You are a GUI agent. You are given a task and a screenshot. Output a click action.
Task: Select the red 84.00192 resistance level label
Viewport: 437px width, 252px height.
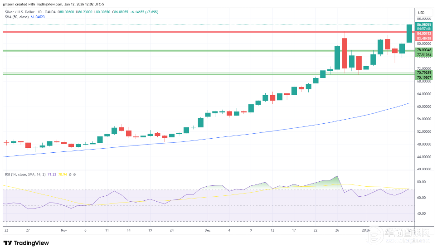tap(424, 34)
